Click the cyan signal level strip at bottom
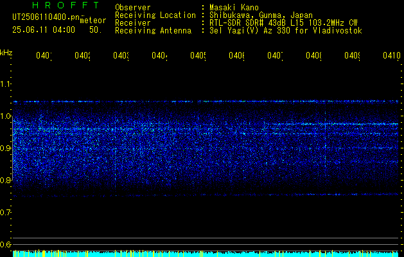Image resolution: width=404 pixels, height=257 pixels. (206, 254)
